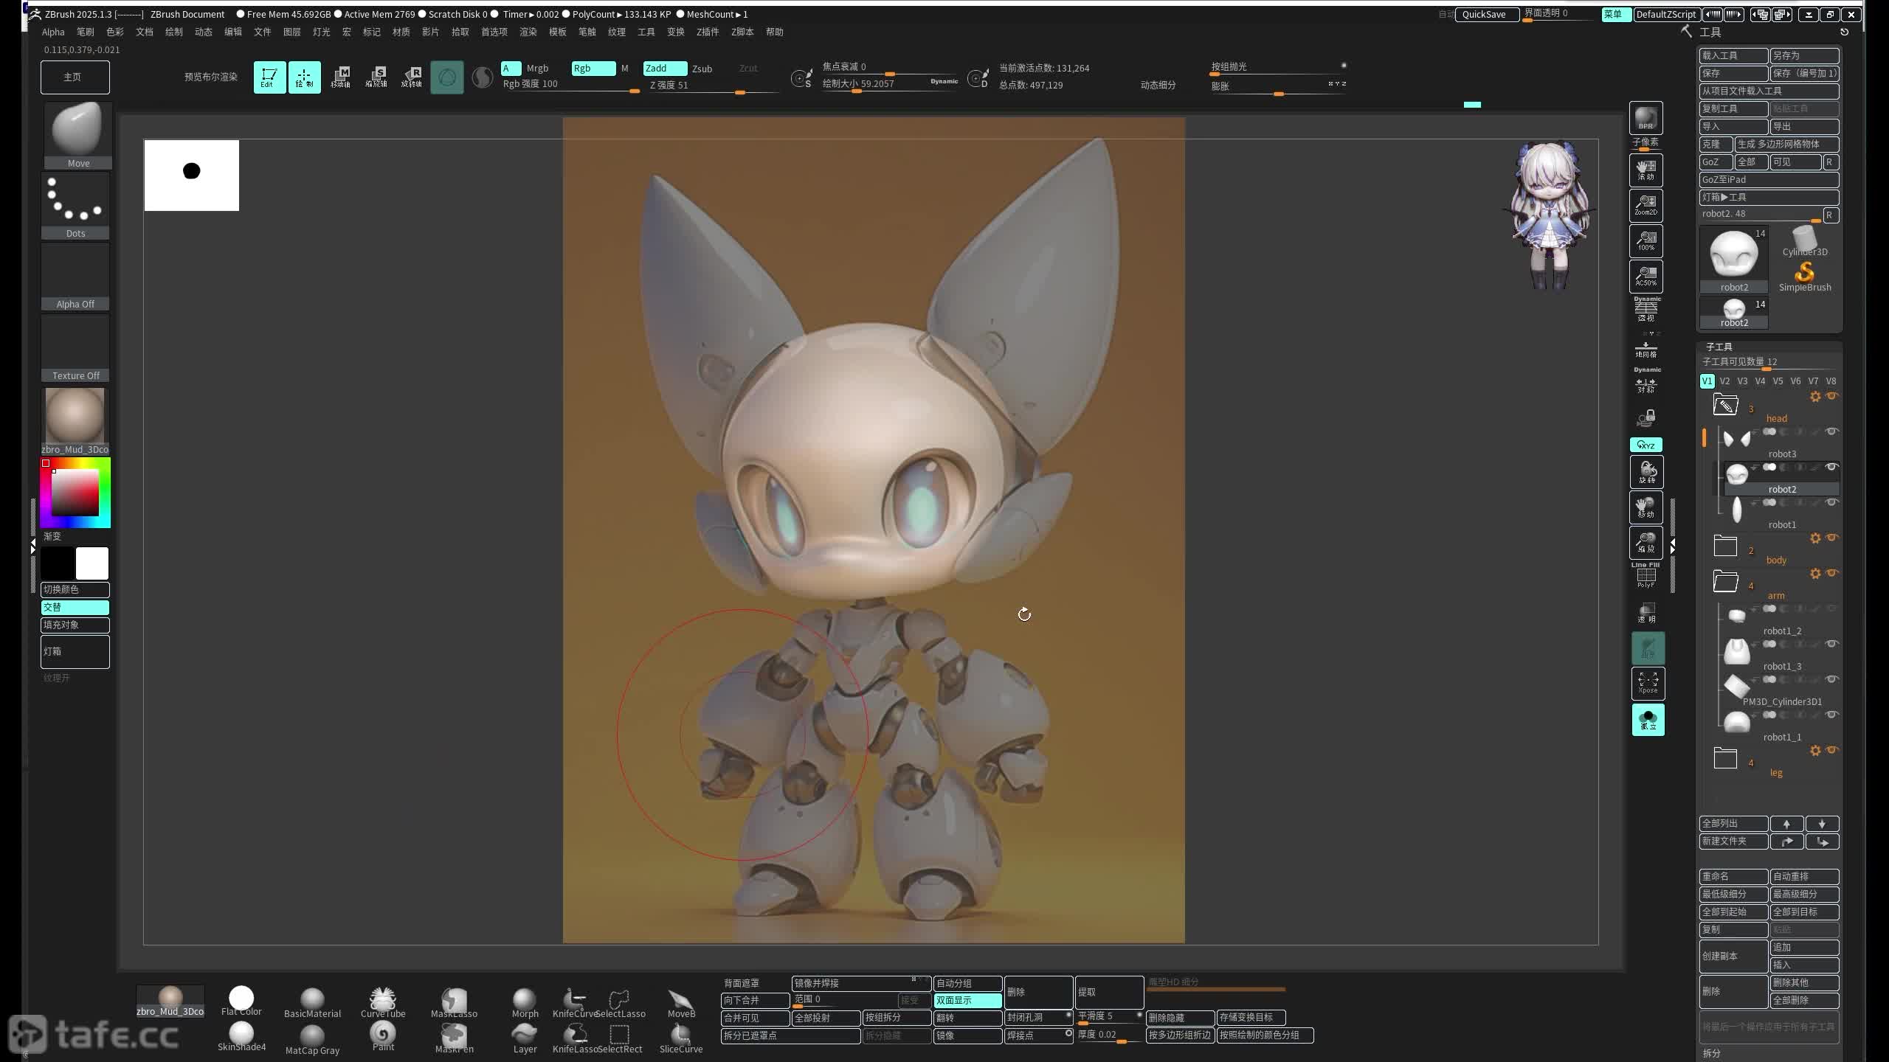
Task: Pick the SimpleBrush tool icon
Action: coord(1804,277)
